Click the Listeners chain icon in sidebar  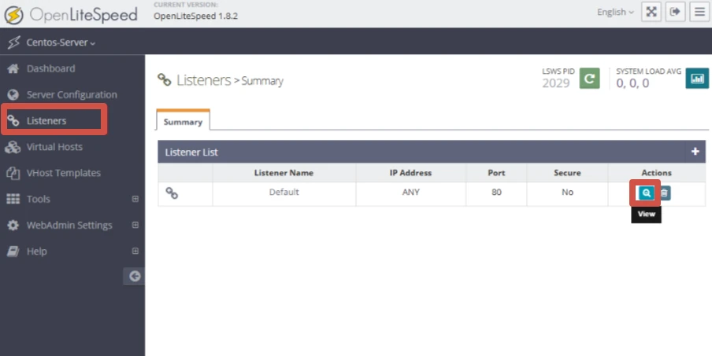click(x=13, y=120)
